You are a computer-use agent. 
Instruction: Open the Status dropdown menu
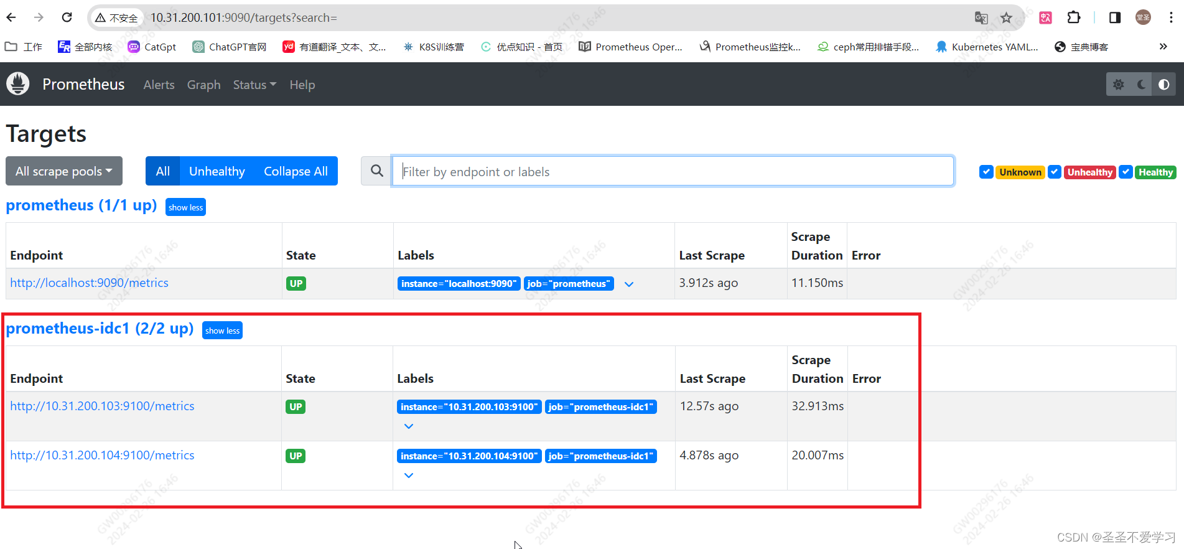click(254, 85)
